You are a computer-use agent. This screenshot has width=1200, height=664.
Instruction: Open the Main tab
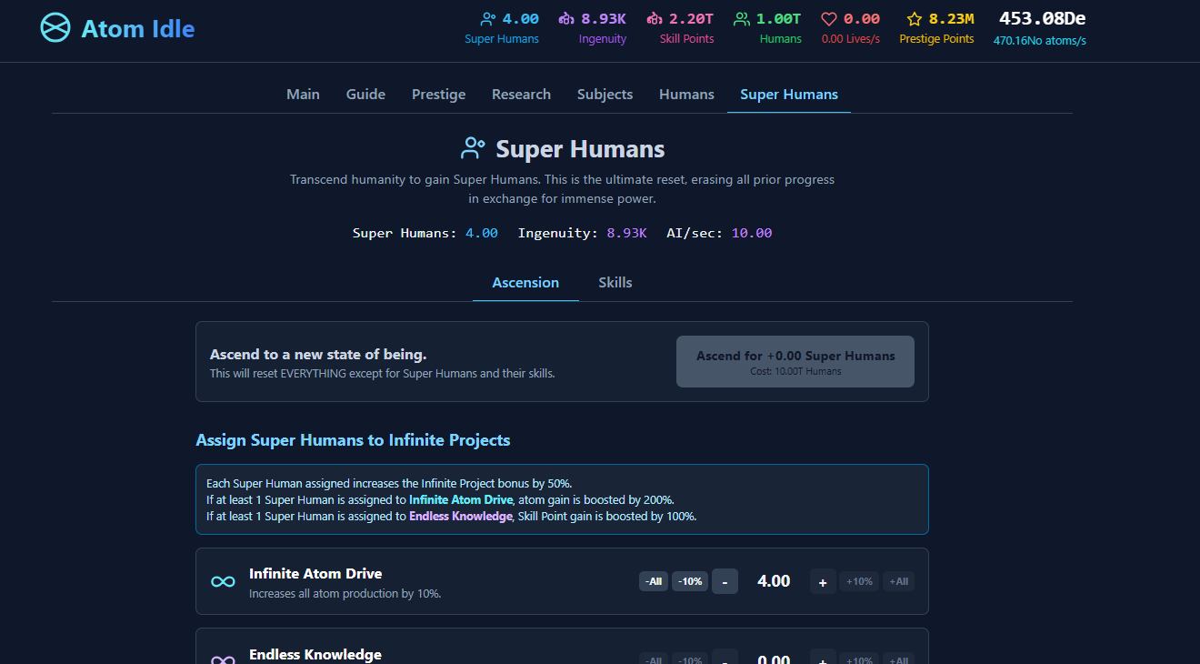303,95
